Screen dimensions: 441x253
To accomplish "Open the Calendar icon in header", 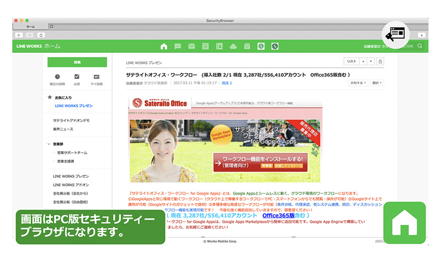I will [205, 47].
